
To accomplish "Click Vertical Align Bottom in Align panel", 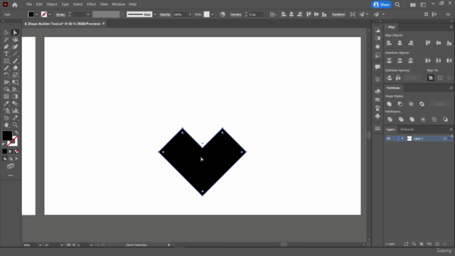I will 449,43.
